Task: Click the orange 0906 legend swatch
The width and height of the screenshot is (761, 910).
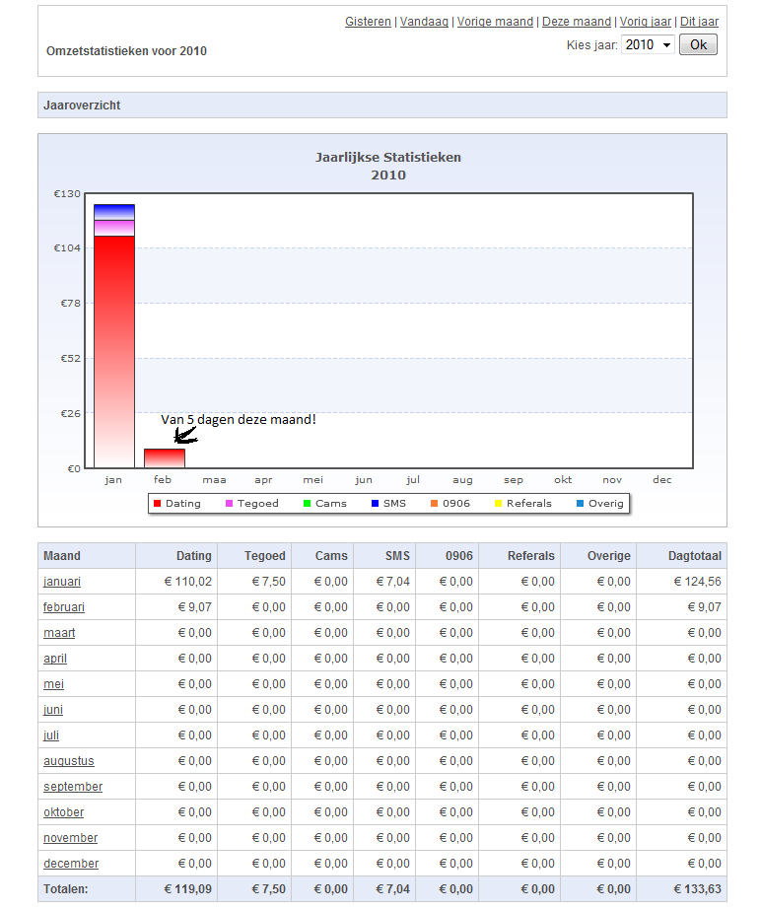Action: tap(434, 503)
